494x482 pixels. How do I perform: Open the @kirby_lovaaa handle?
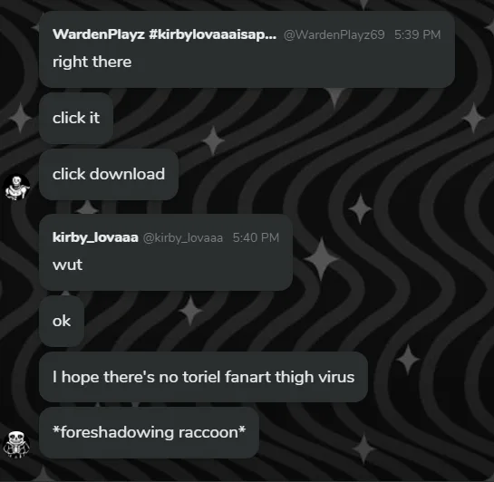(183, 237)
